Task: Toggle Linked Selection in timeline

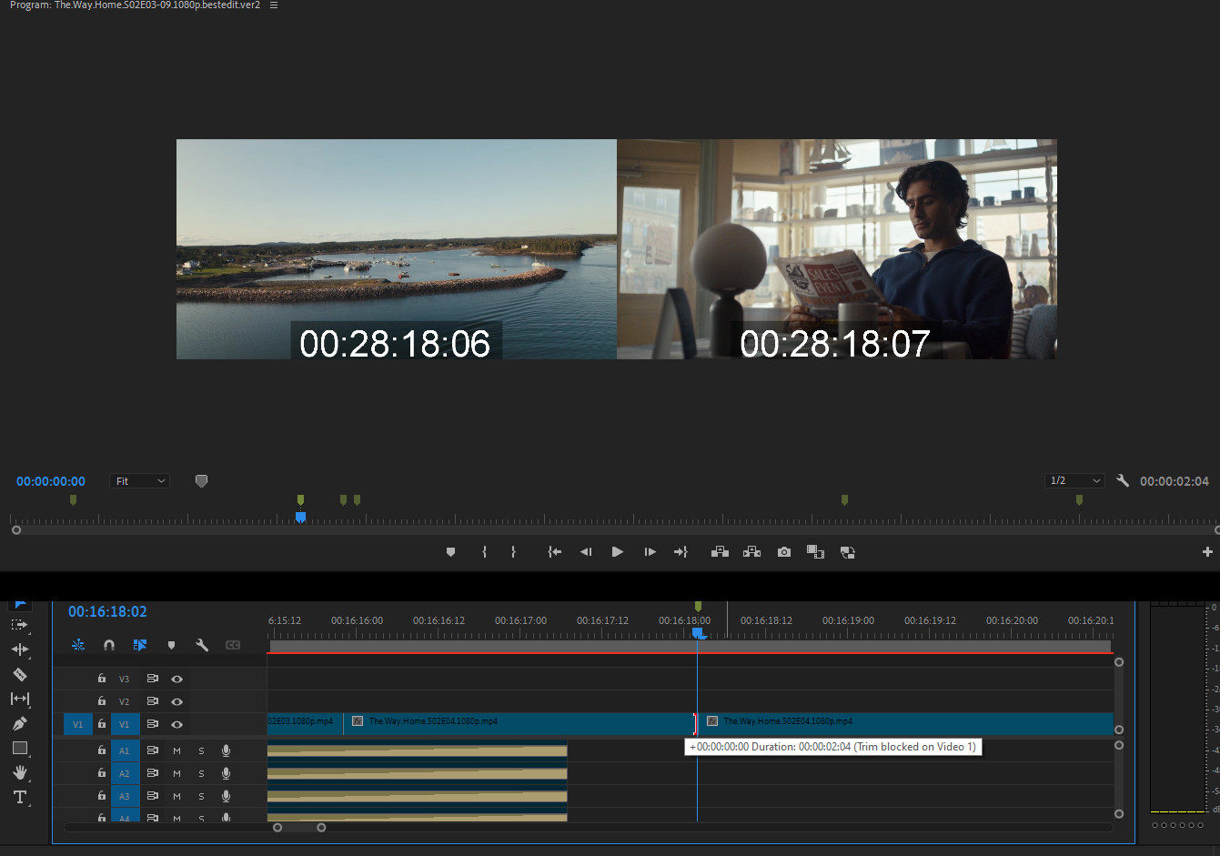Action: point(140,645)
